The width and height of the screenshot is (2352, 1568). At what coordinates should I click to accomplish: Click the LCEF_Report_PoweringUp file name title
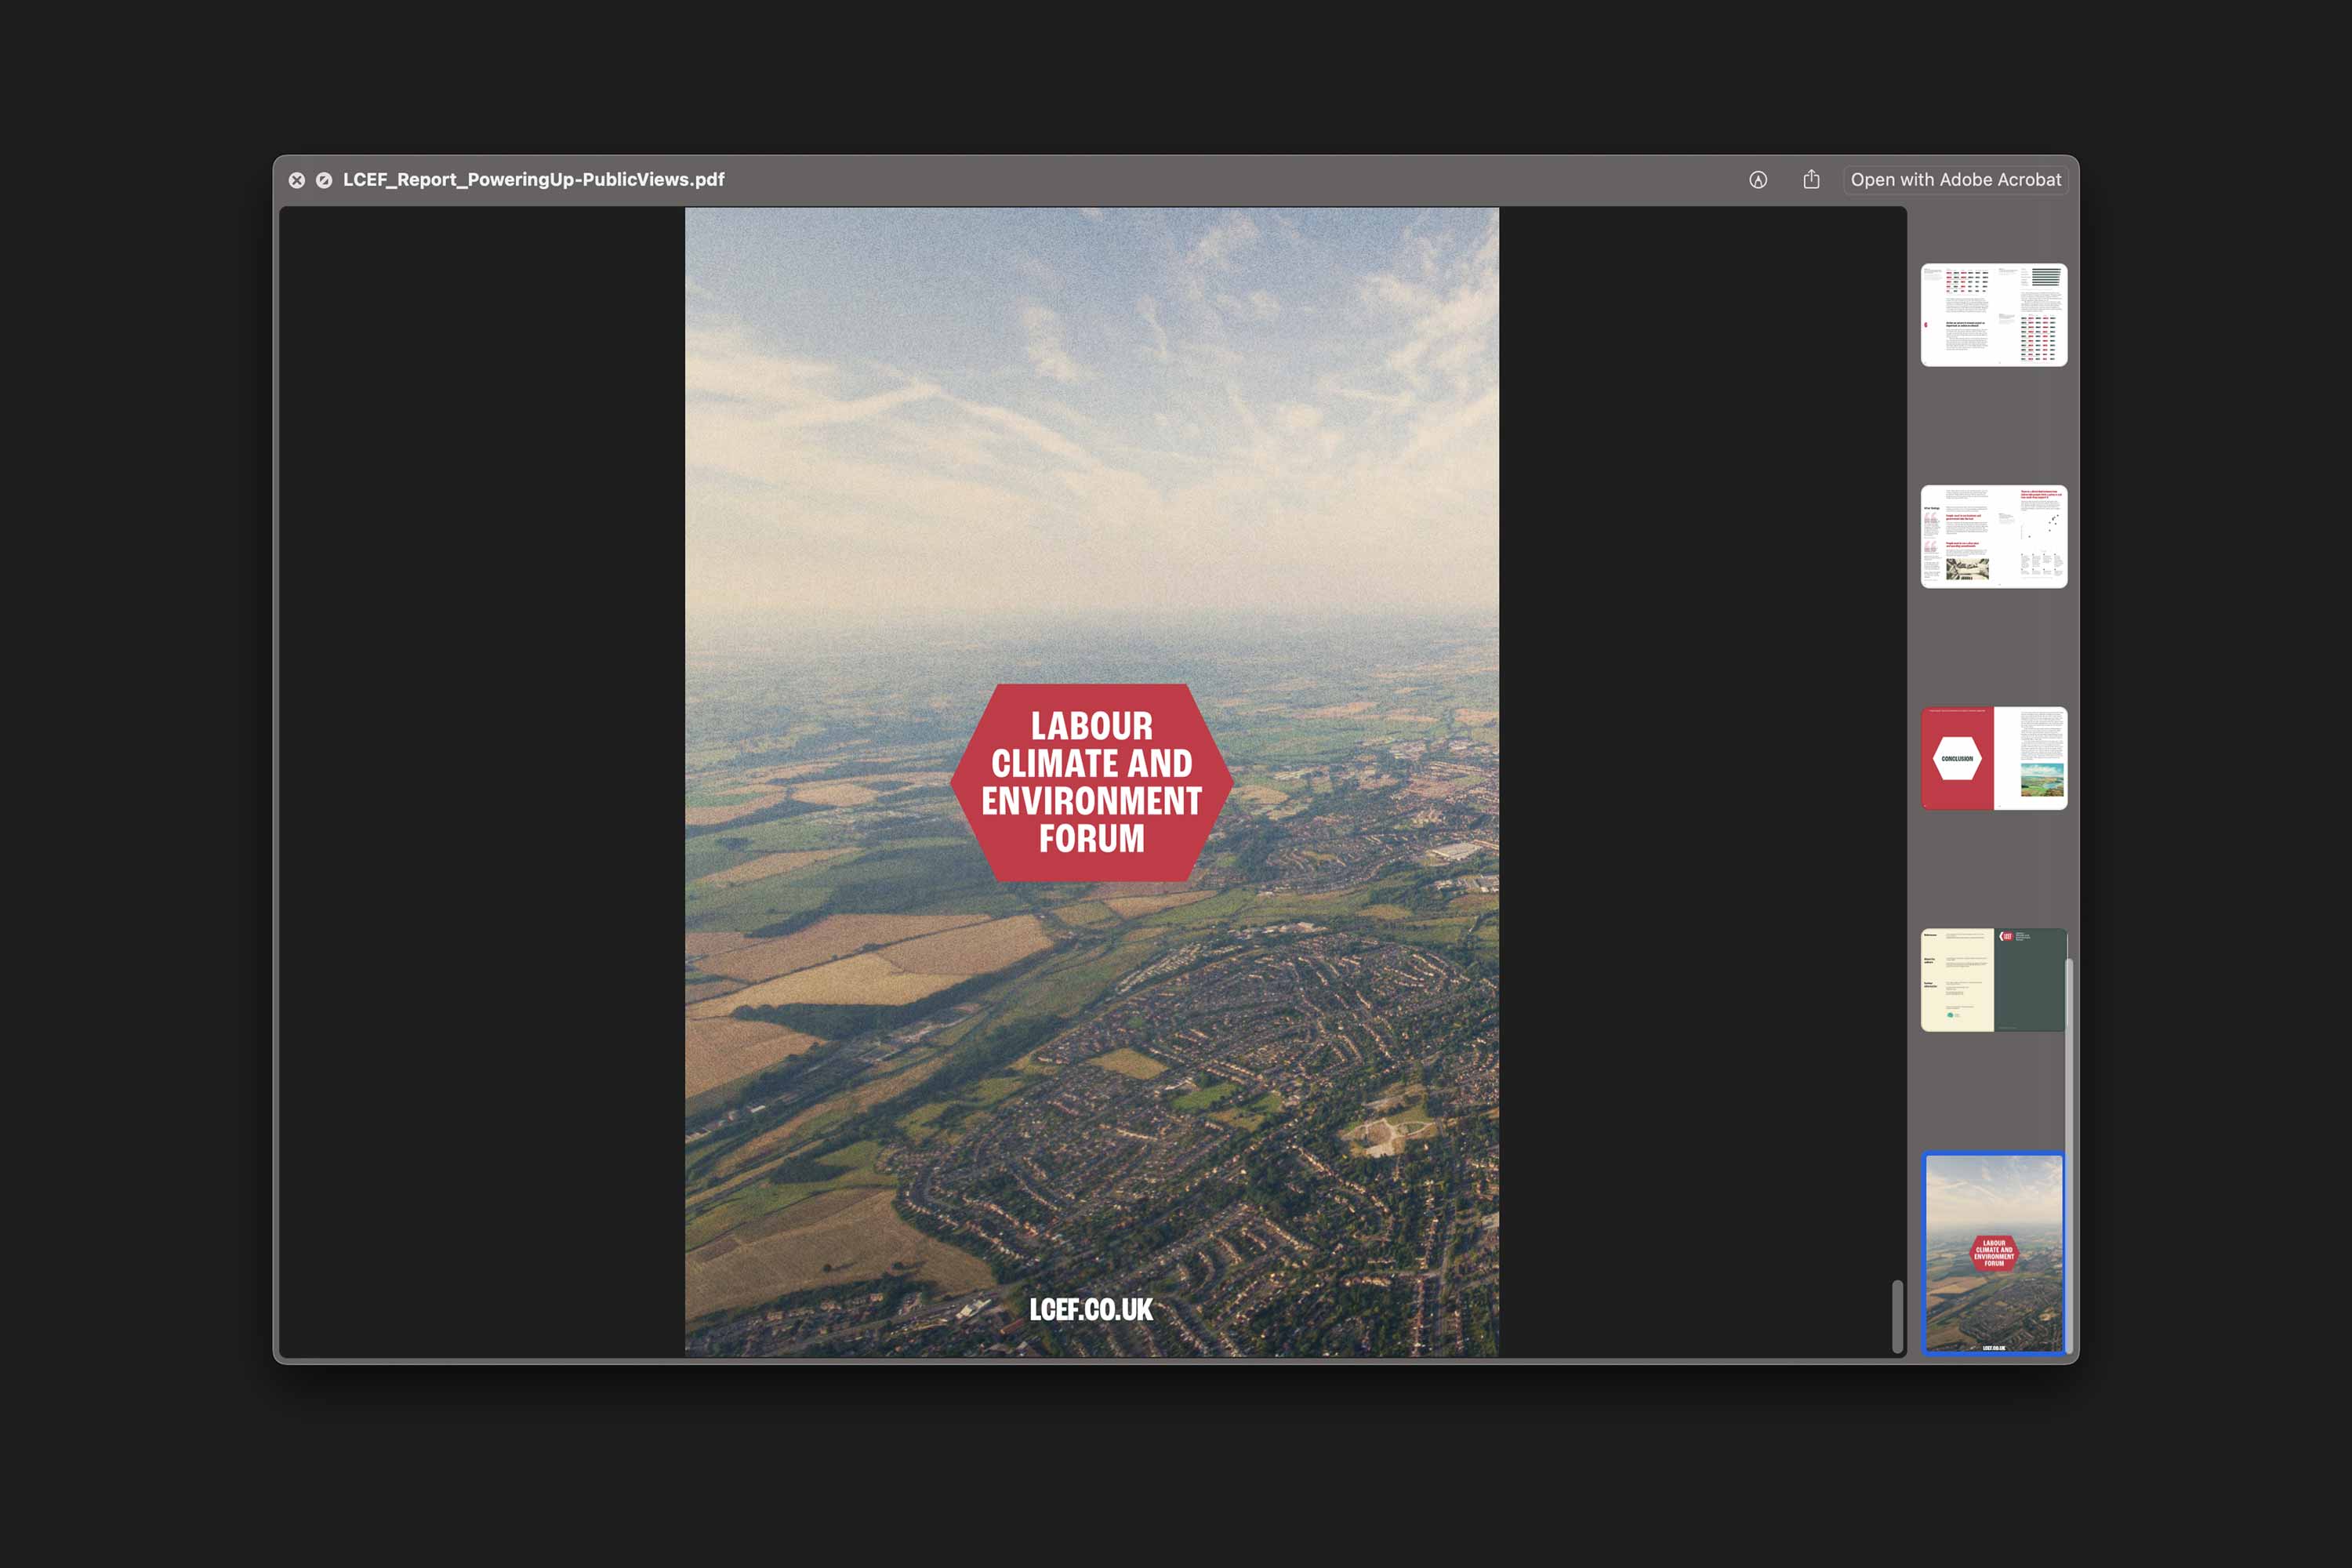coord(534,180)
